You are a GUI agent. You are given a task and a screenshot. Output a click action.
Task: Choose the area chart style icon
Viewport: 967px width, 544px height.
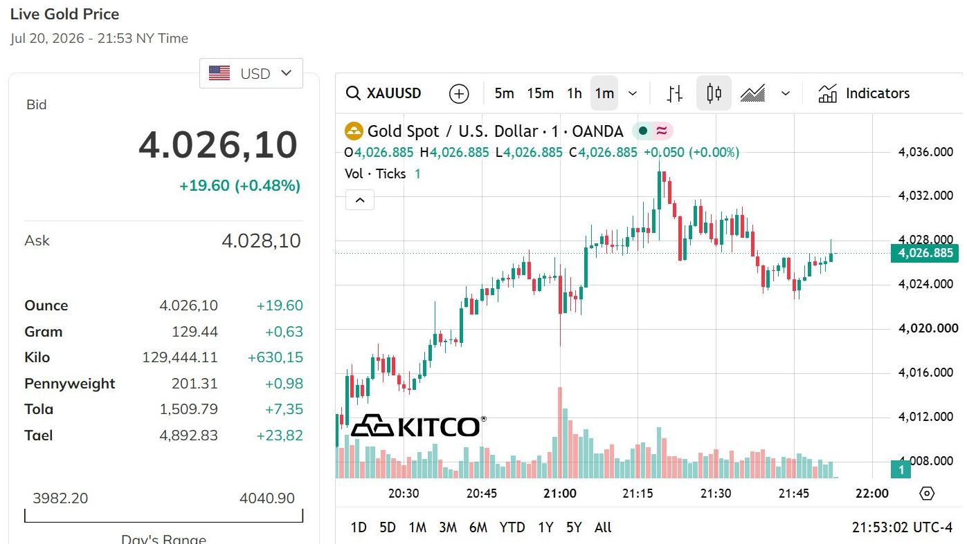click(752, 93)
